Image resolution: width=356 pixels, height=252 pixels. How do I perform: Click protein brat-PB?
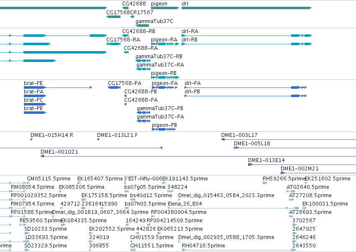pos(33,108)
